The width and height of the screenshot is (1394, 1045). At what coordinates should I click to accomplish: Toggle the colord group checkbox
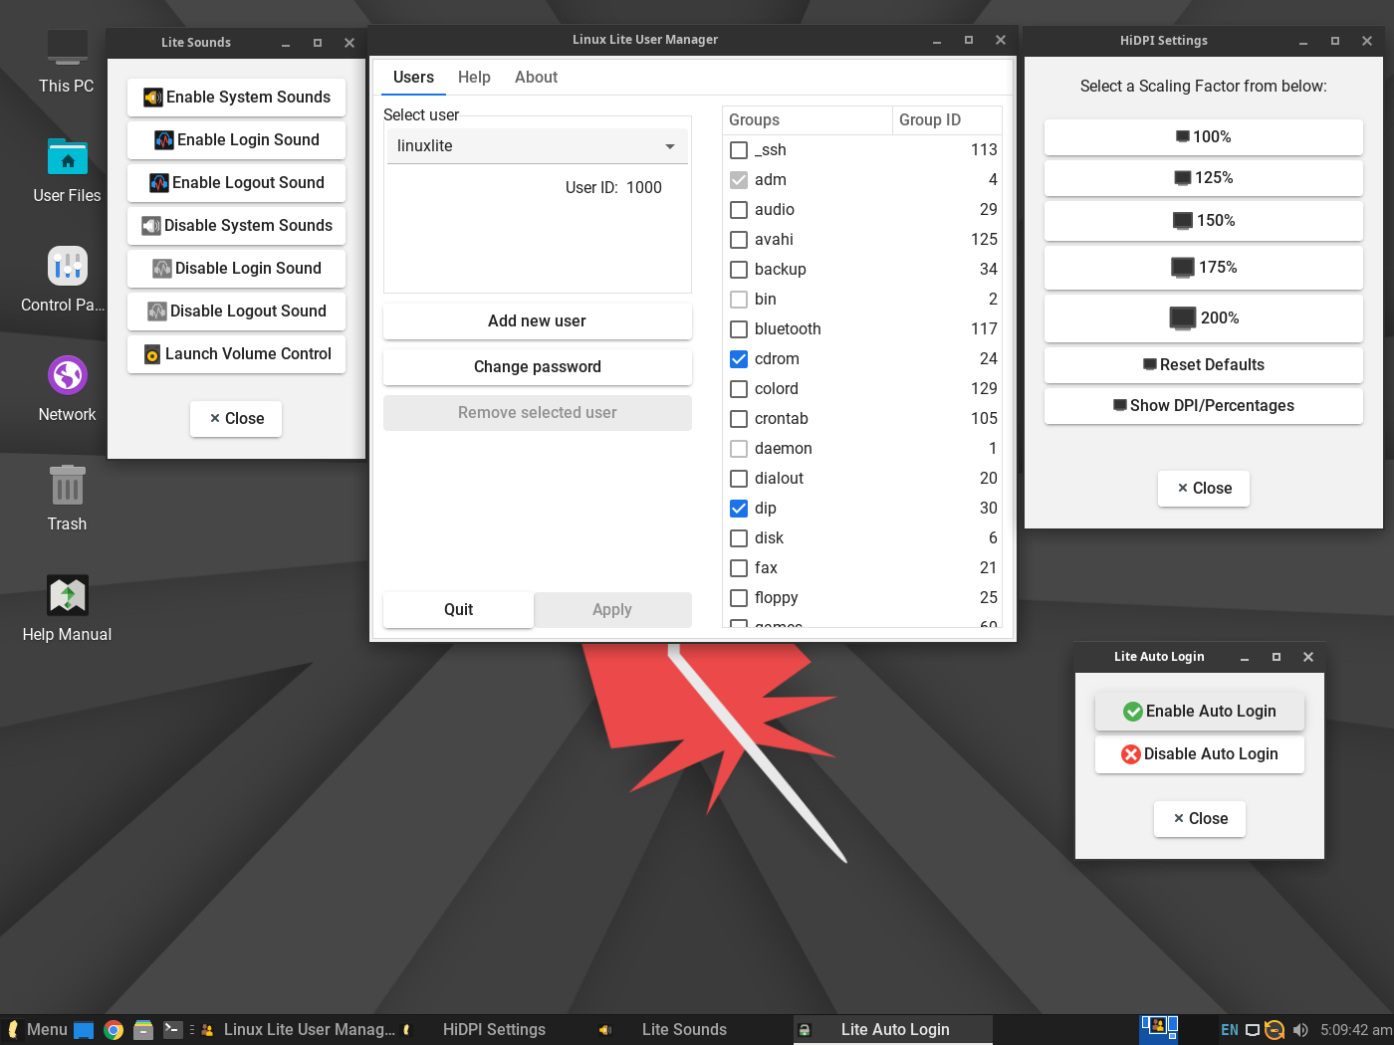pyautogui.click(x=739, y=389)
